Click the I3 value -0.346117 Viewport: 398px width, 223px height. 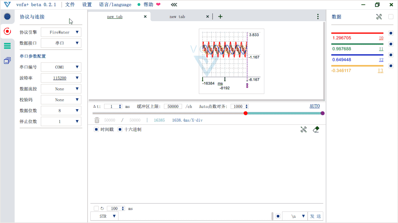[341, 71]
